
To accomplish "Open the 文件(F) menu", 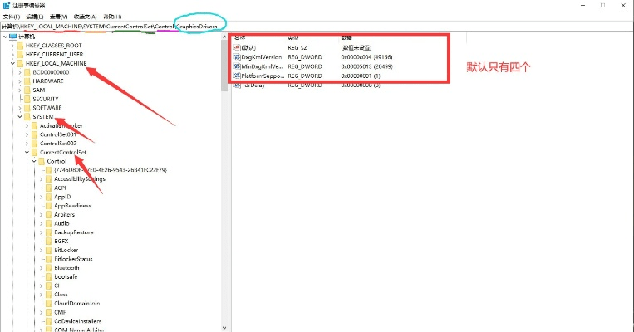I will pos(11,17).
